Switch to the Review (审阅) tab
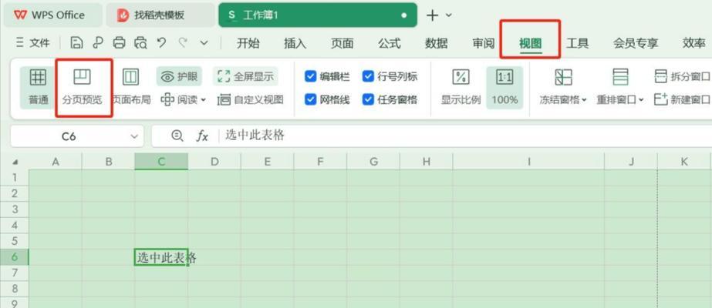 [483, 43]
